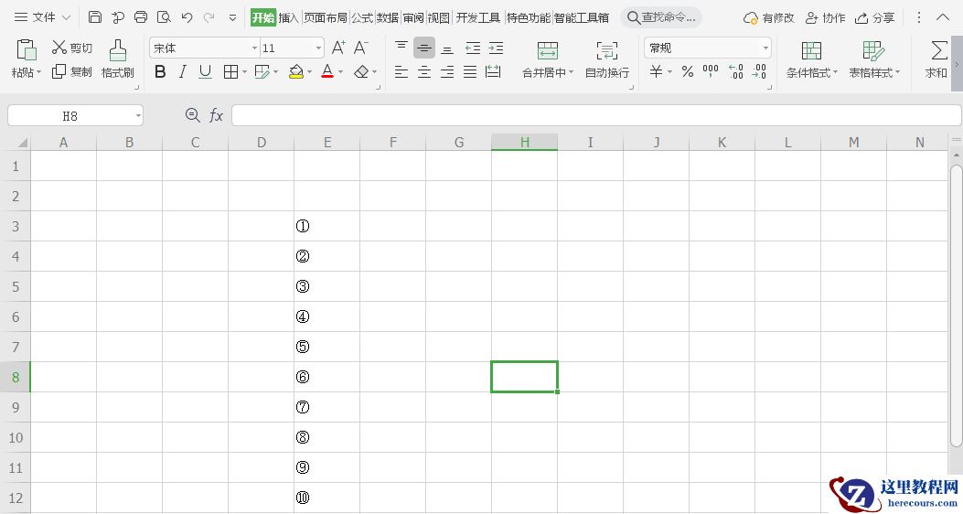The image size is (963, 514).
Task: Expand the Name Box dropdown arrow
Action: tap(138, 115)
